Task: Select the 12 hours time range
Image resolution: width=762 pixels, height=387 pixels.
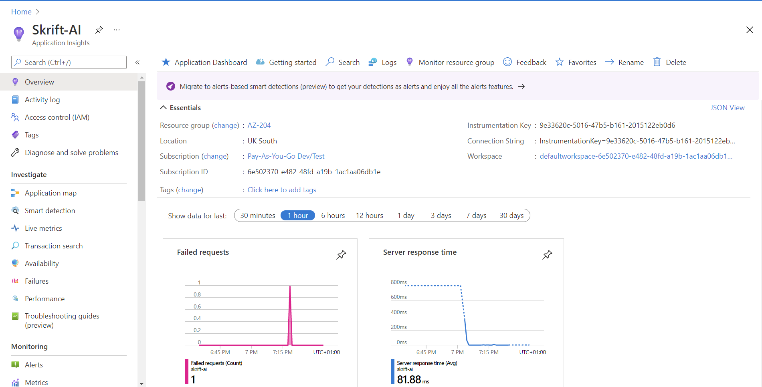Action: (370, 216)
